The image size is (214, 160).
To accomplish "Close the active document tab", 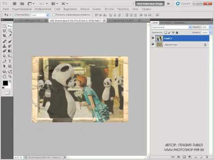I will pyautogui.click(x=104, y=20).
